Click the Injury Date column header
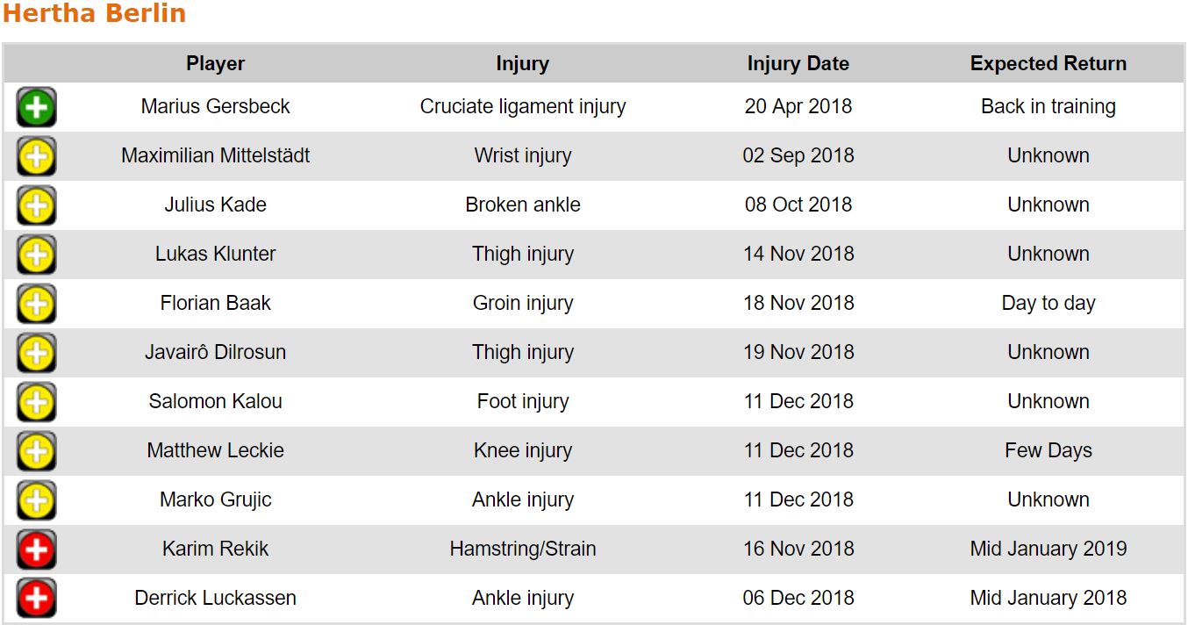 coord(798,64)
